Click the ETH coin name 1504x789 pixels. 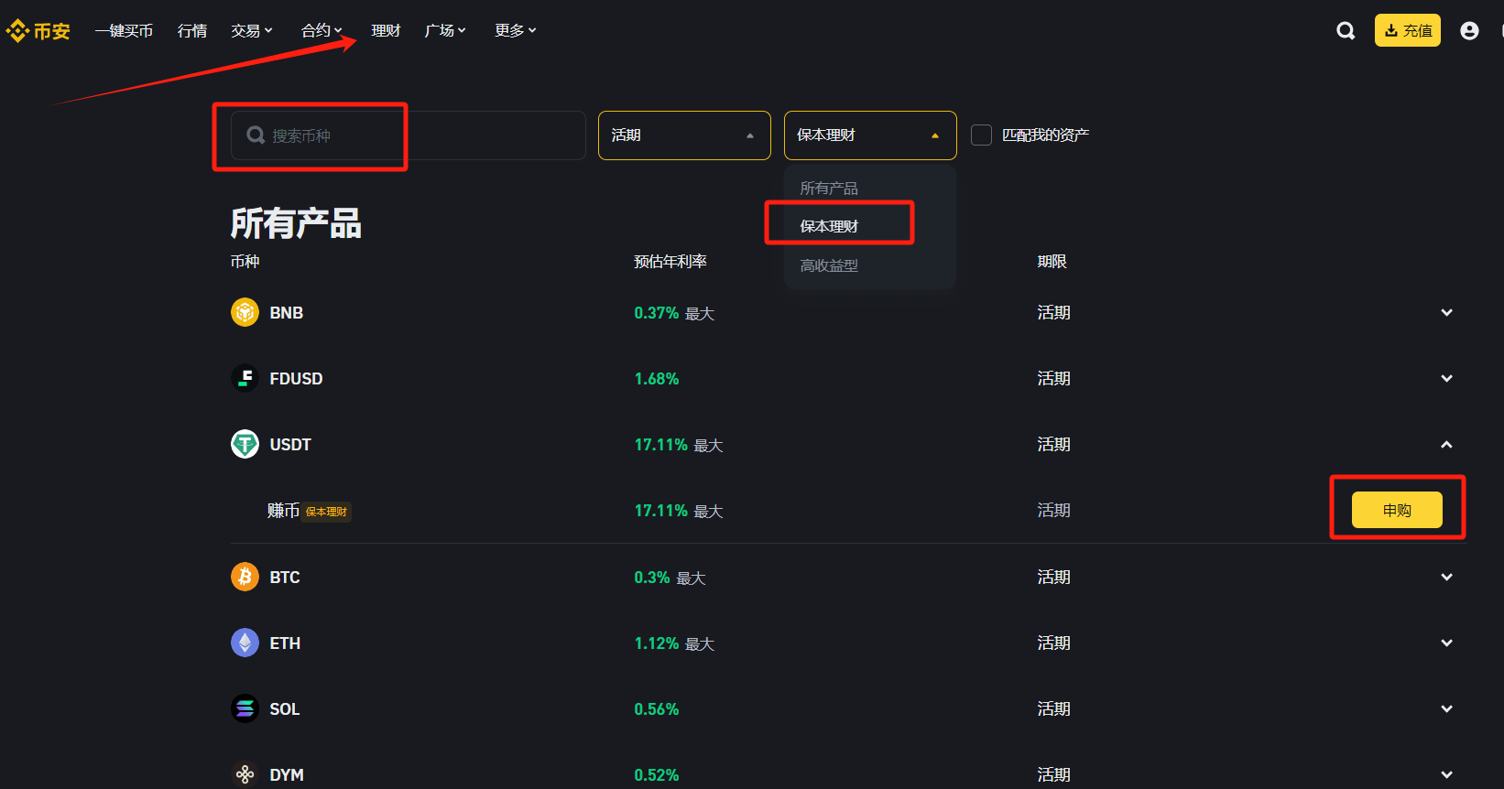click(285, 643)
